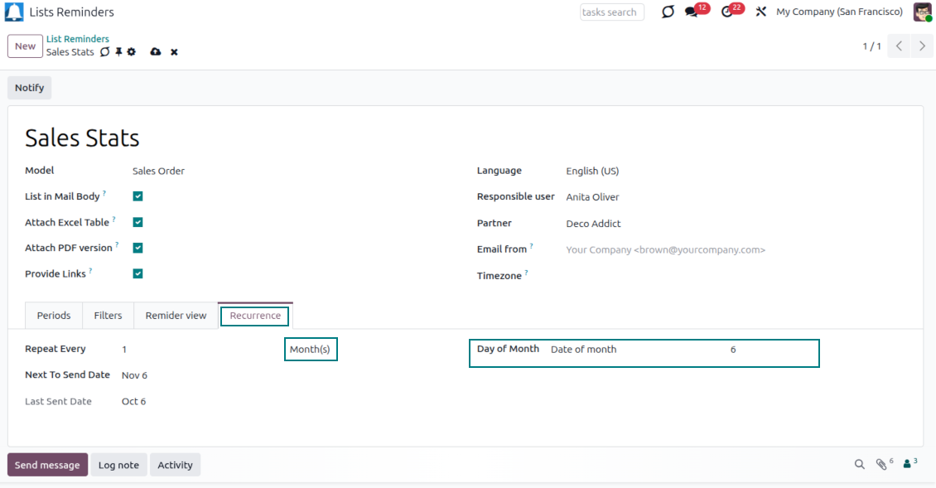This screenshot has width=936, height=488.
Task: Toggle the Attach Excel Table checkbox
Action: pos(138,222)
